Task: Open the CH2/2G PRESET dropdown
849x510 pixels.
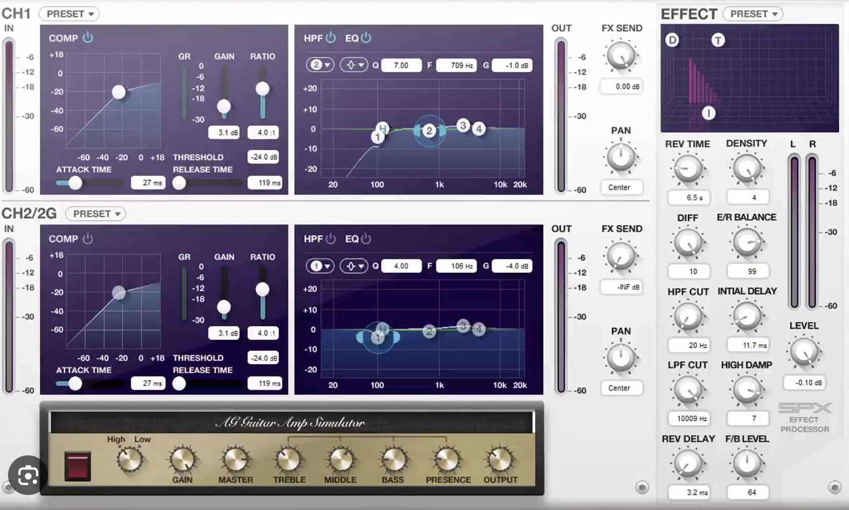Action: (x=96, y=214)
